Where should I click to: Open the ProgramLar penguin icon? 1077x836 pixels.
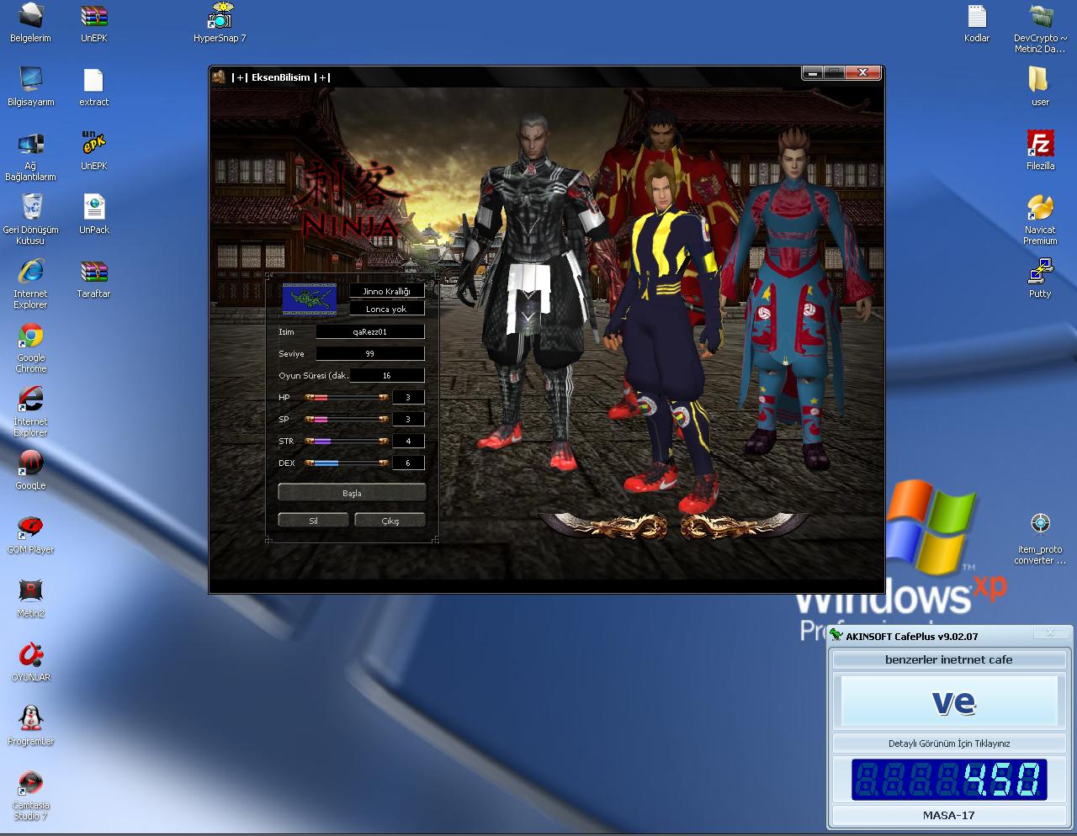[x=30, y=726]
